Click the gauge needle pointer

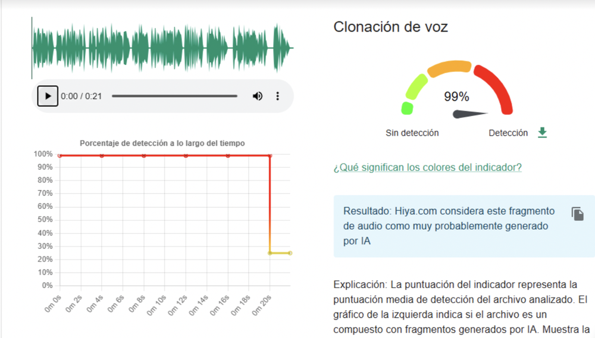coord(470,114)
